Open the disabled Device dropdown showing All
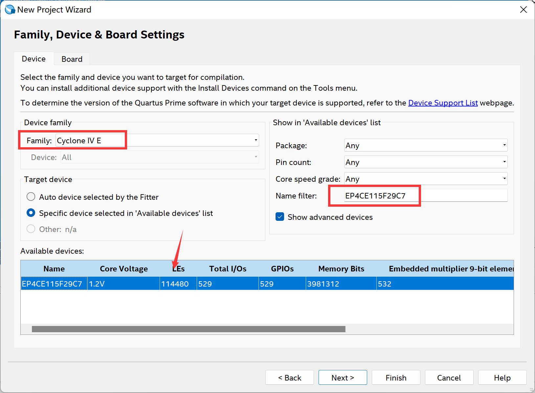This screenshot has width=535, height=393. coord(160,157)
